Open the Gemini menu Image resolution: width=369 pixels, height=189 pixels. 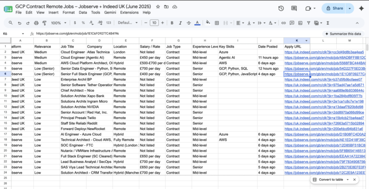pos(110,12)
